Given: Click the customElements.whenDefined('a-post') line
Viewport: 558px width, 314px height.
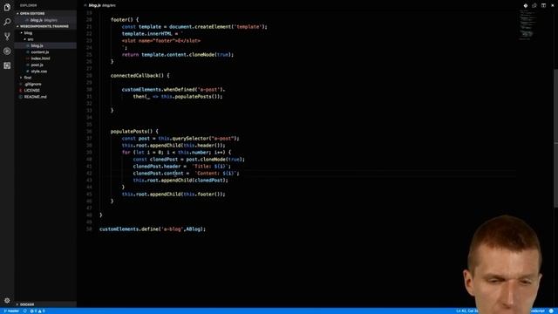Looking at the screenshot, I should pyautogui.click(x=174, y=89).
